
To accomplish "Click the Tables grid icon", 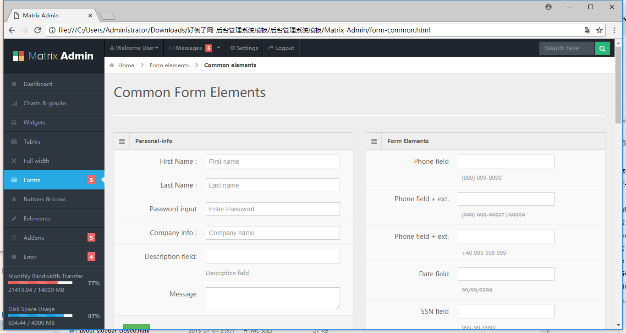I will point(14,142).
